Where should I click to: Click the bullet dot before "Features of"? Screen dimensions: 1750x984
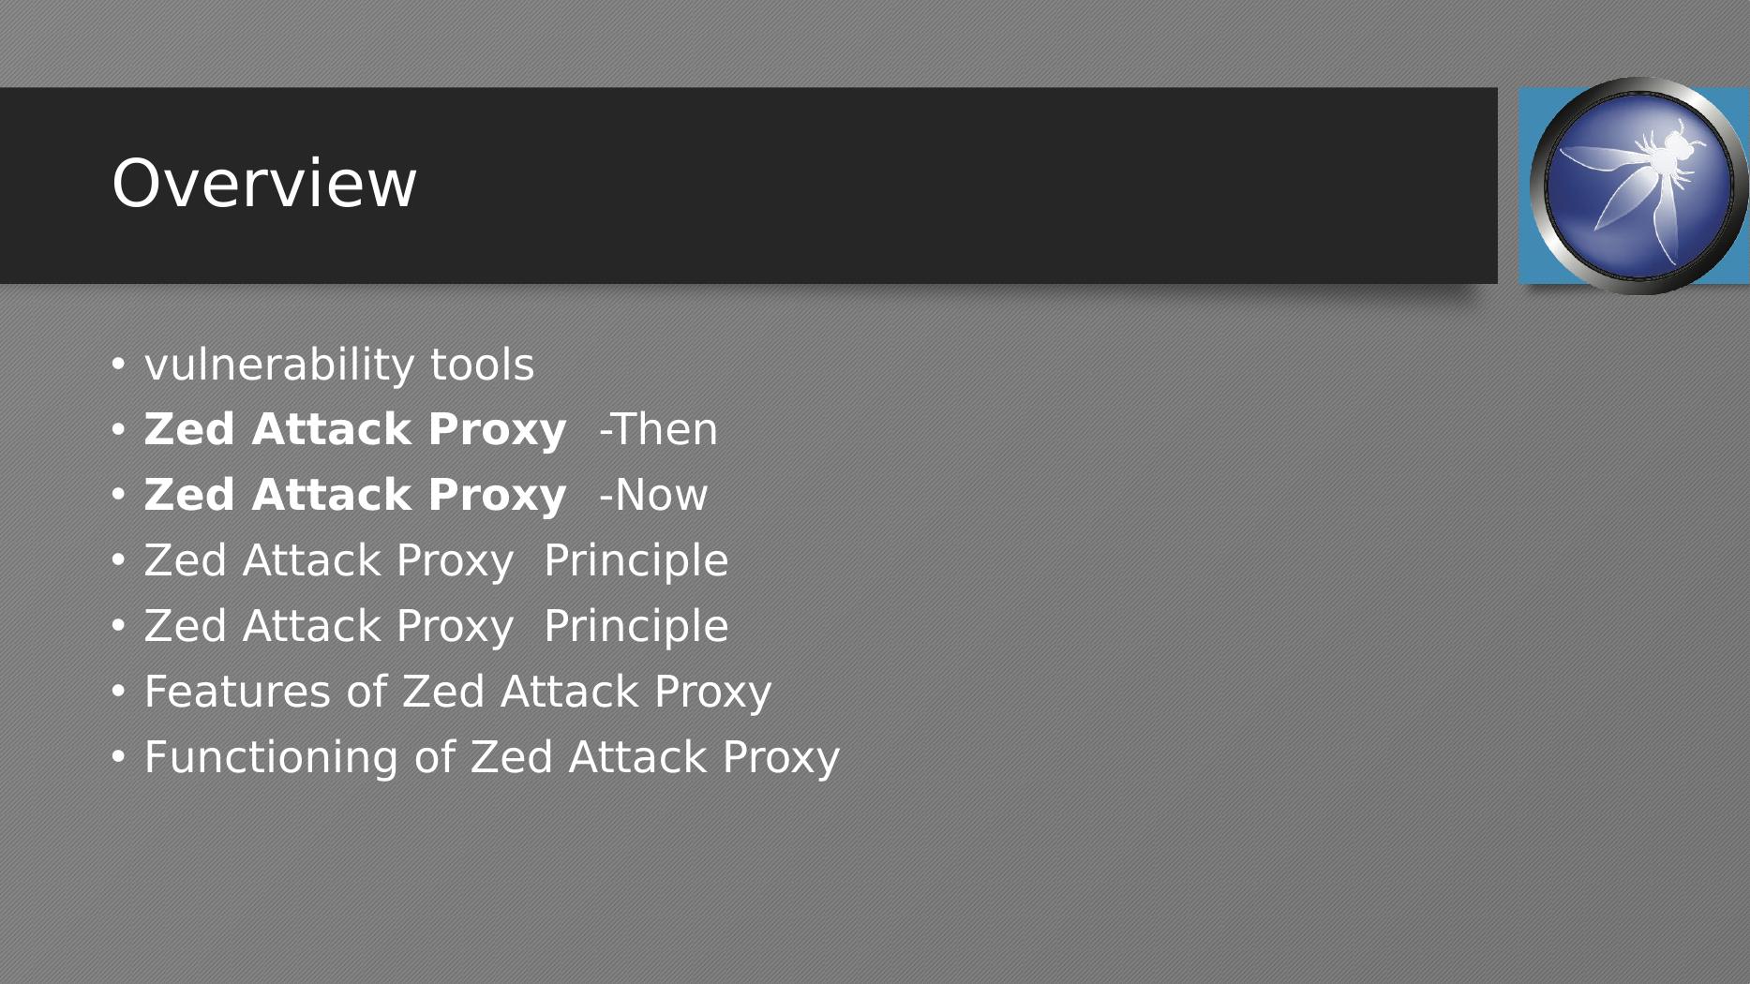[x=118, y=693]
